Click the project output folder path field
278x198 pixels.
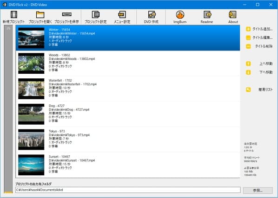128,190
